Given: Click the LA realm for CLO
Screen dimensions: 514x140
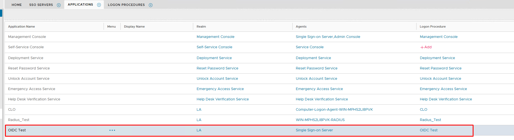Looking at the screenshot, I should (199, 110).
